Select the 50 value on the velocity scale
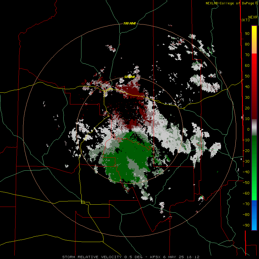This screenshot has height=259, width=259. tap(247, 76)
